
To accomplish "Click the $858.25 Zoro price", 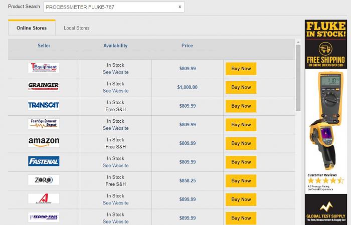I will click(x=188, y=181).
